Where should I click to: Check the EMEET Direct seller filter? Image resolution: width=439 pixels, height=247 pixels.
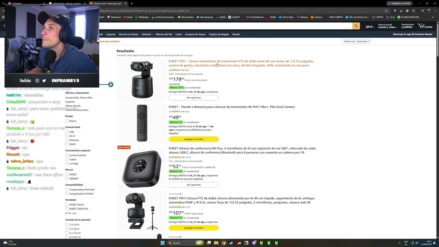[x=67, y=205]
